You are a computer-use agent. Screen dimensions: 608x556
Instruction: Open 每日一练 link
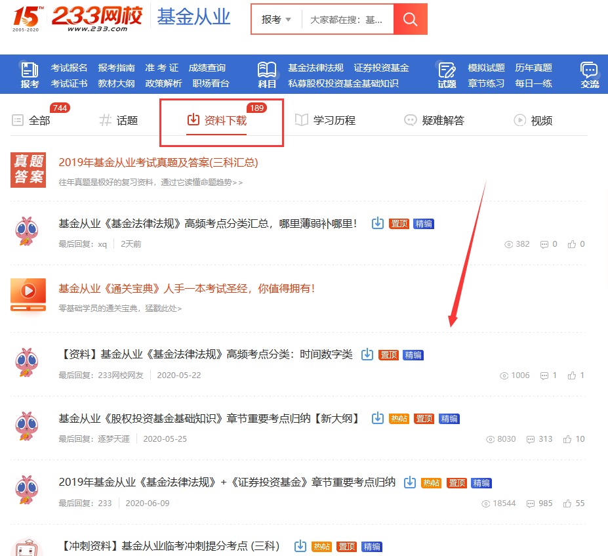(533, 83)
